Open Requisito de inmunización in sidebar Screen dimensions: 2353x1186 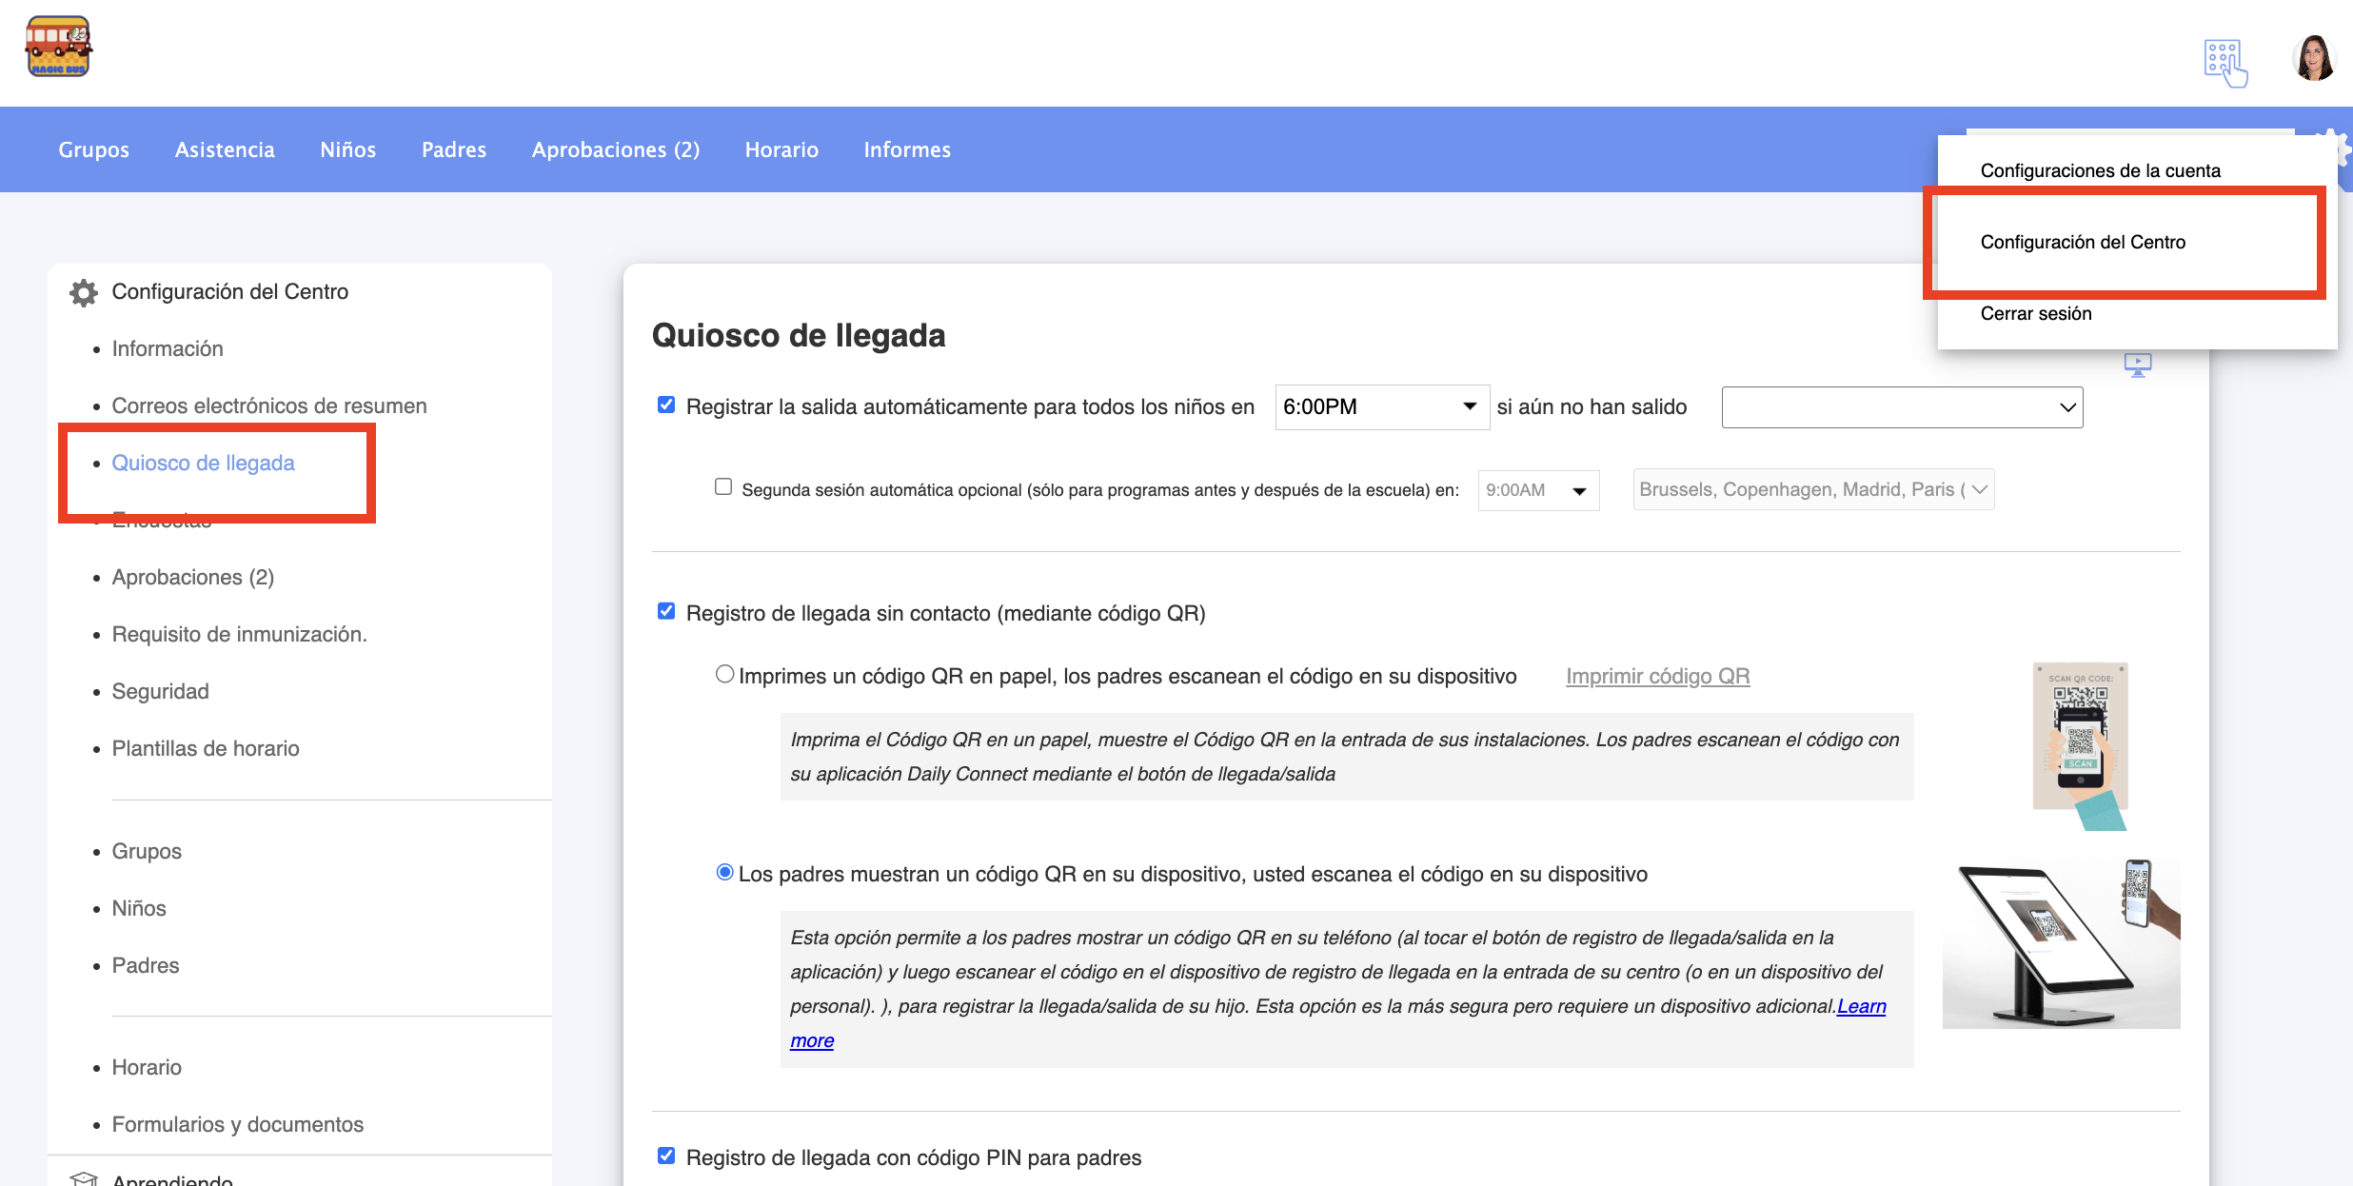point(239,635)
